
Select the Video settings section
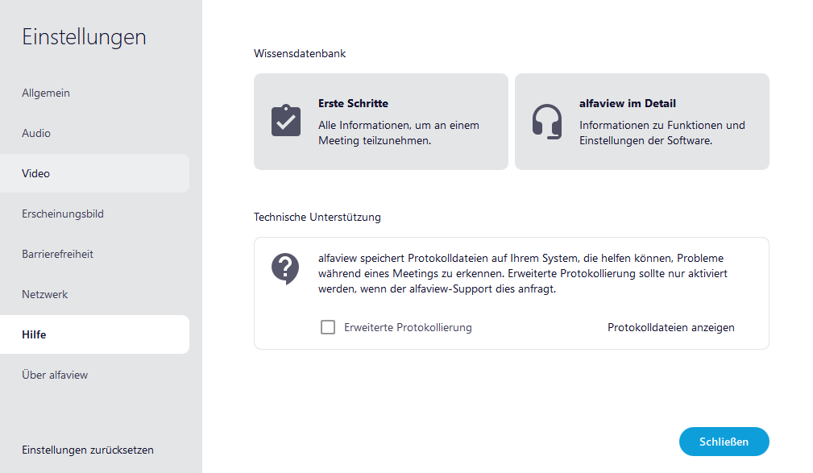pyautogui.click(x=35, y=173)
